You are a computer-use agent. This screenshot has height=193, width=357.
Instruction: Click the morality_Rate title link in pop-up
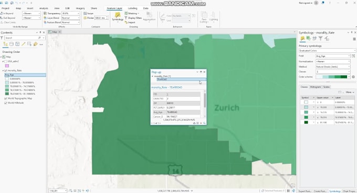point(166,87)
